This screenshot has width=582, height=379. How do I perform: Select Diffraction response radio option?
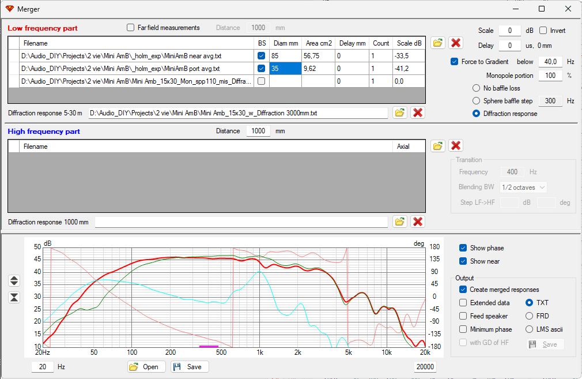(x=476, y=114)
